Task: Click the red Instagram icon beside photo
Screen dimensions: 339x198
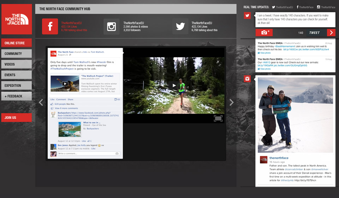Action: tap(247, 79)
